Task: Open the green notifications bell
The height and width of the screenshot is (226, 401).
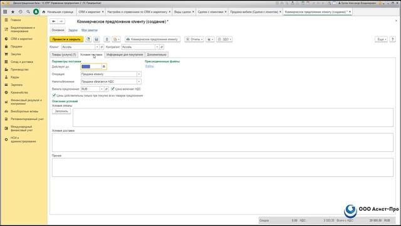Action: 36,12
